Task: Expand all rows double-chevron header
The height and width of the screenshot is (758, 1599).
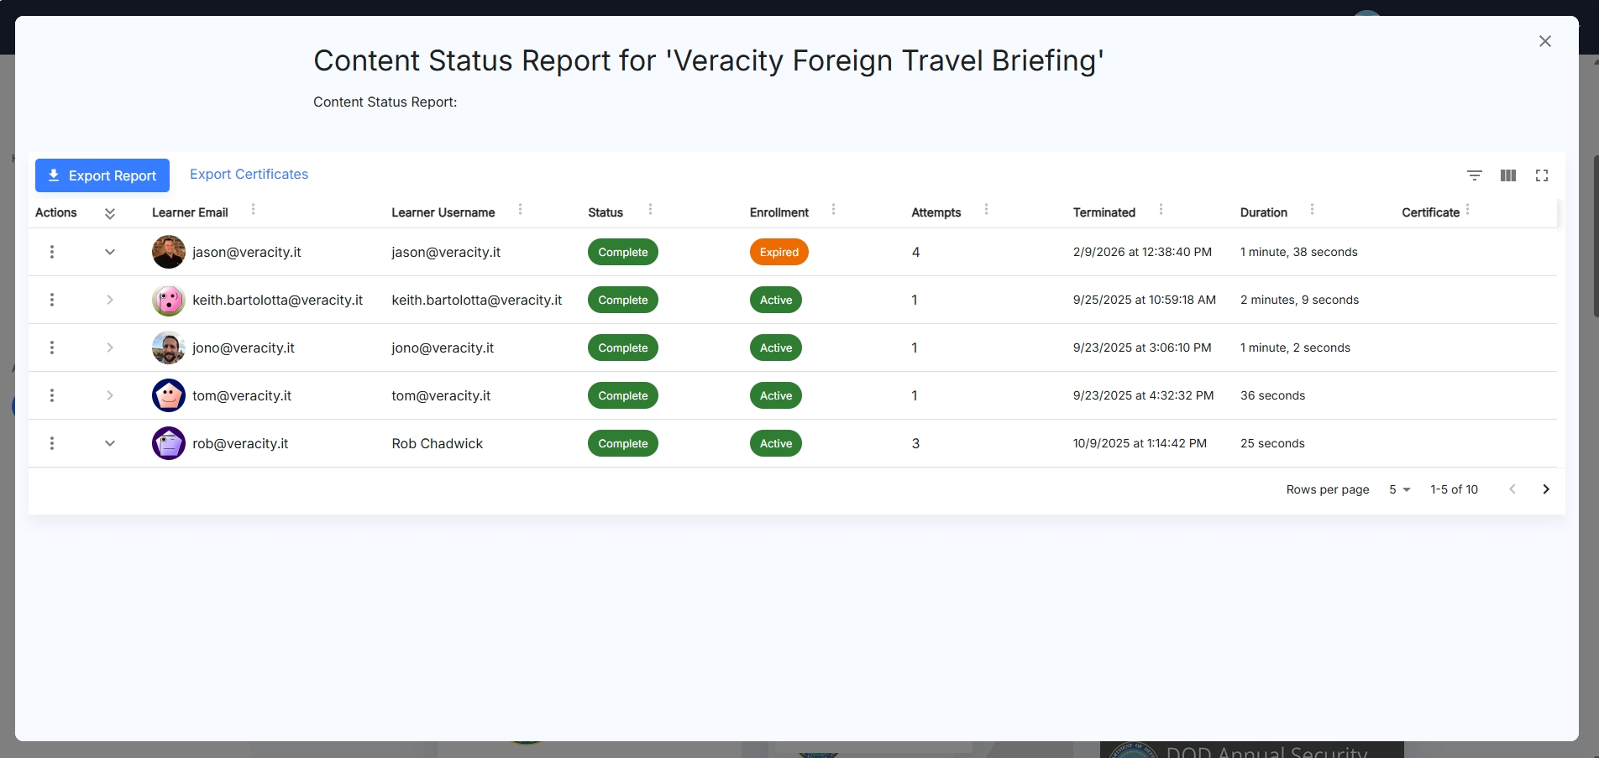Action: click(x=110, y=213)
